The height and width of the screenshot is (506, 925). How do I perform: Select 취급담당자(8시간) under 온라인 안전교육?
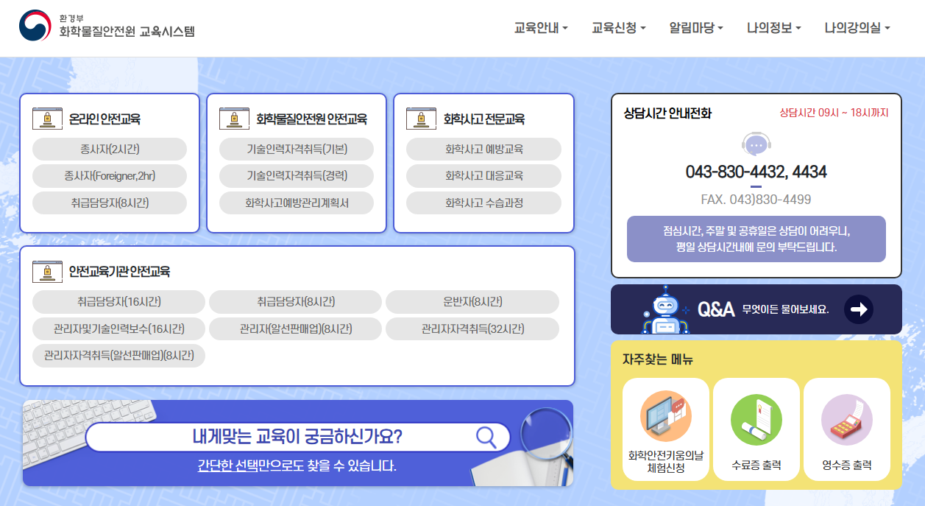(110, 203)
